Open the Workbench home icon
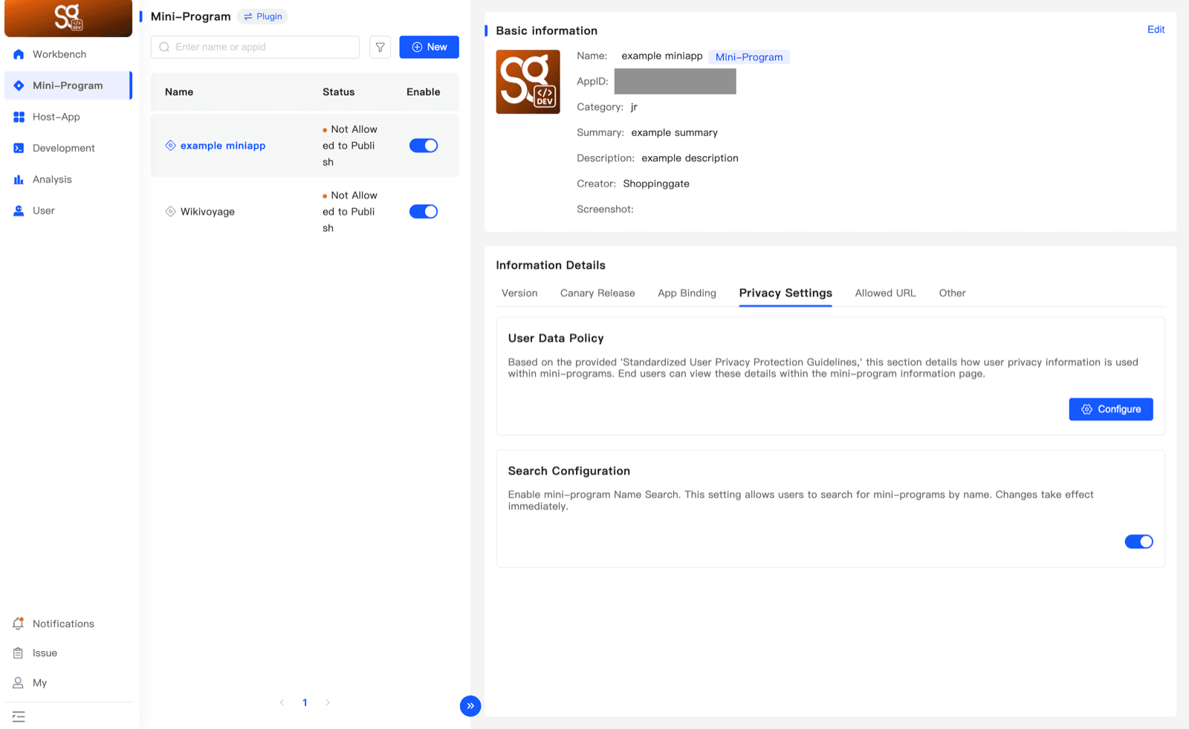This screenshot has height=729, width=1189. pos(19,54)
